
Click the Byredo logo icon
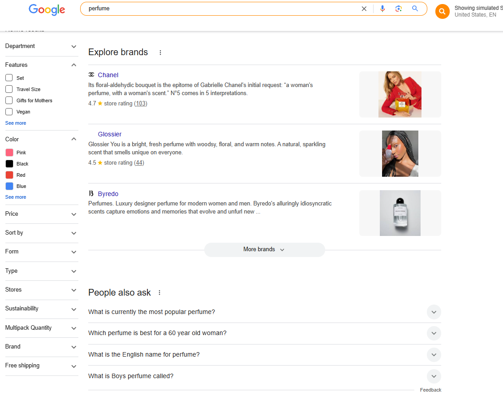coord(91,193)
